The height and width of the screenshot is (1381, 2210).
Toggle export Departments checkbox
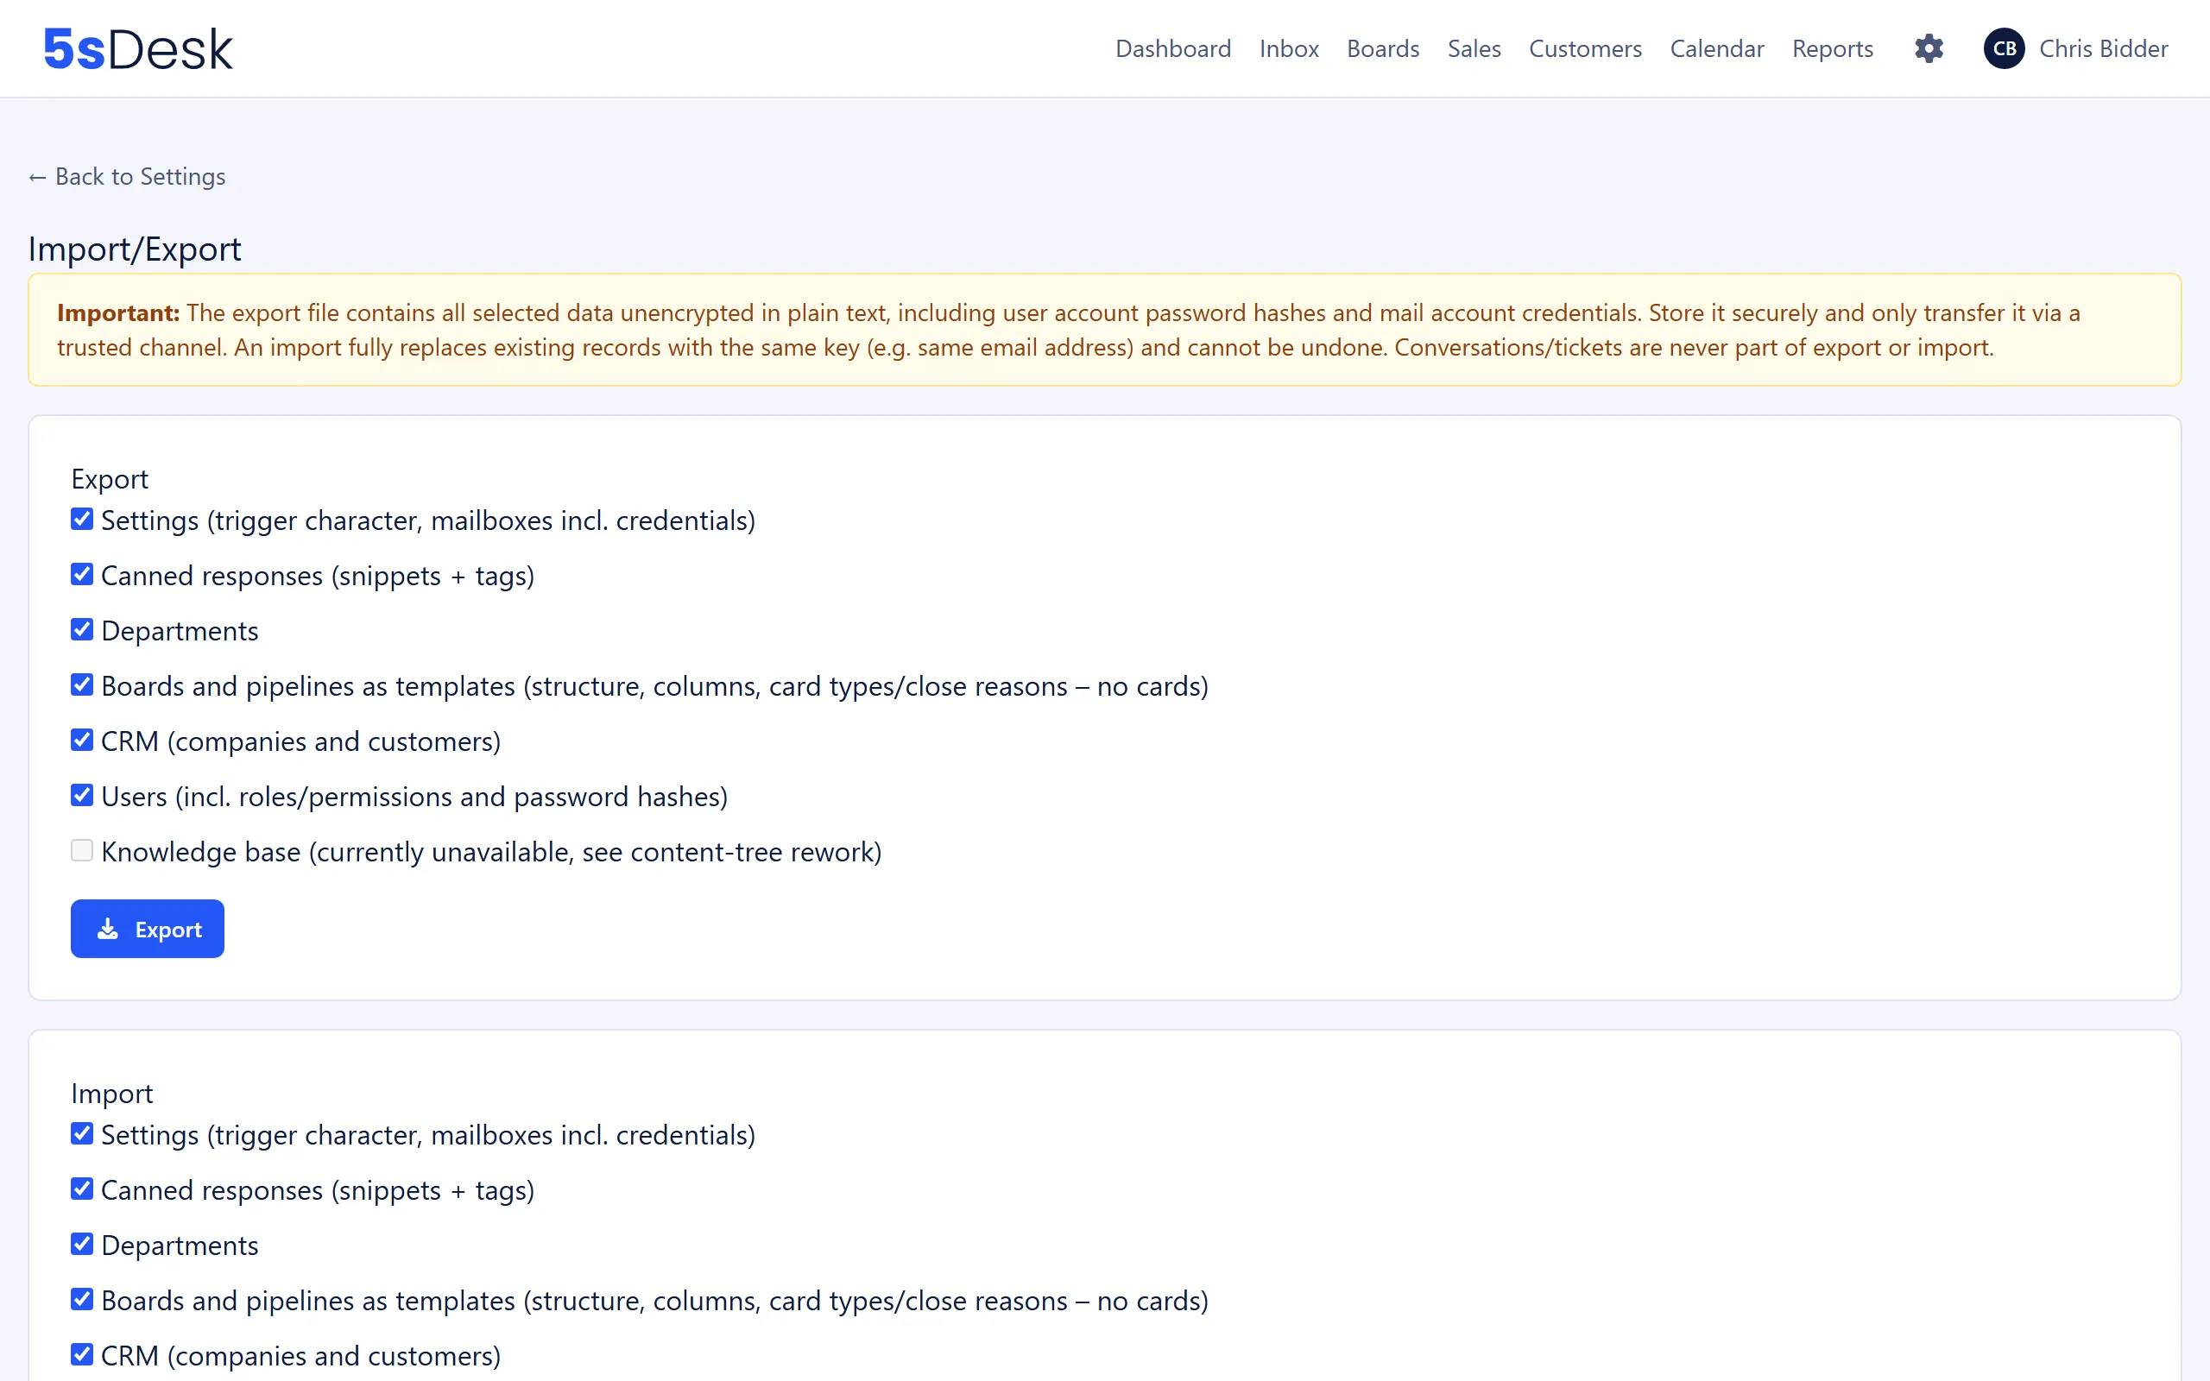82,629
